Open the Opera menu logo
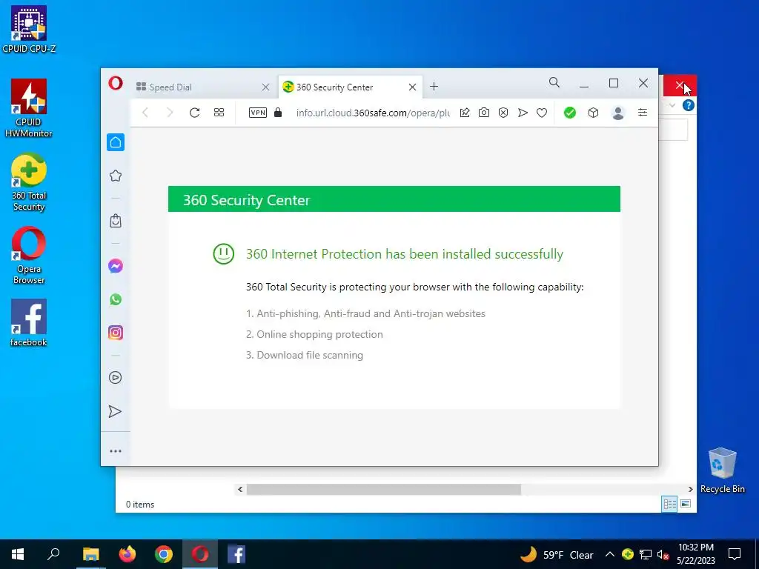 [115, 83]
